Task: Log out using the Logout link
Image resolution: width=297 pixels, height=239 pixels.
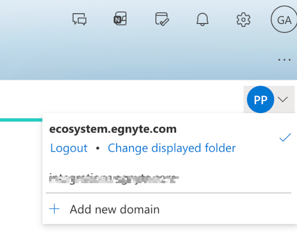Action: tap(69, 148)
